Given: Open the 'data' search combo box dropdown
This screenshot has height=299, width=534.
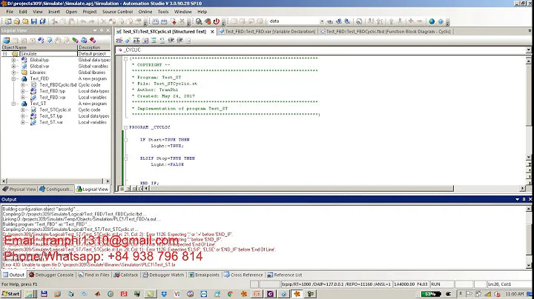Looking at the screenshot, I should 322,21.
